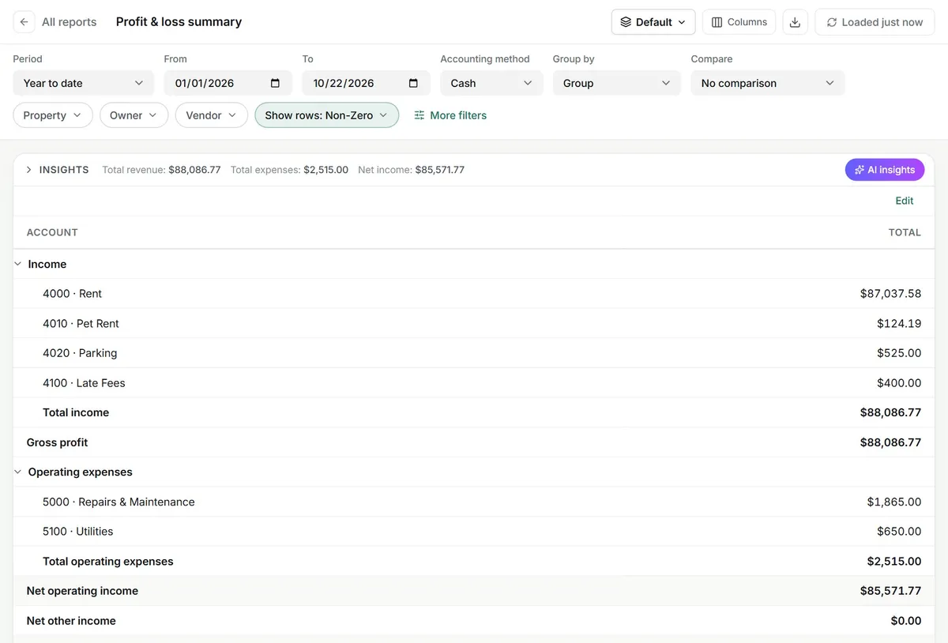Click the $525.00 Parking amount
This screenshot has height=643, width=948.
899,353
